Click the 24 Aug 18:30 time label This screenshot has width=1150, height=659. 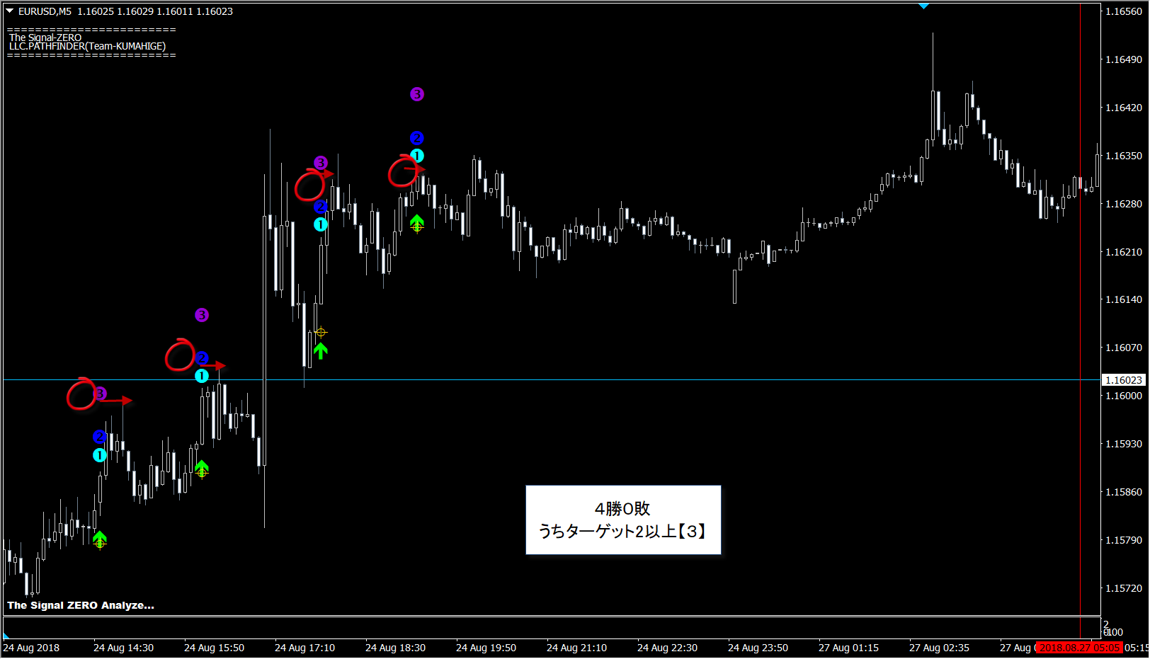[395, 648]
